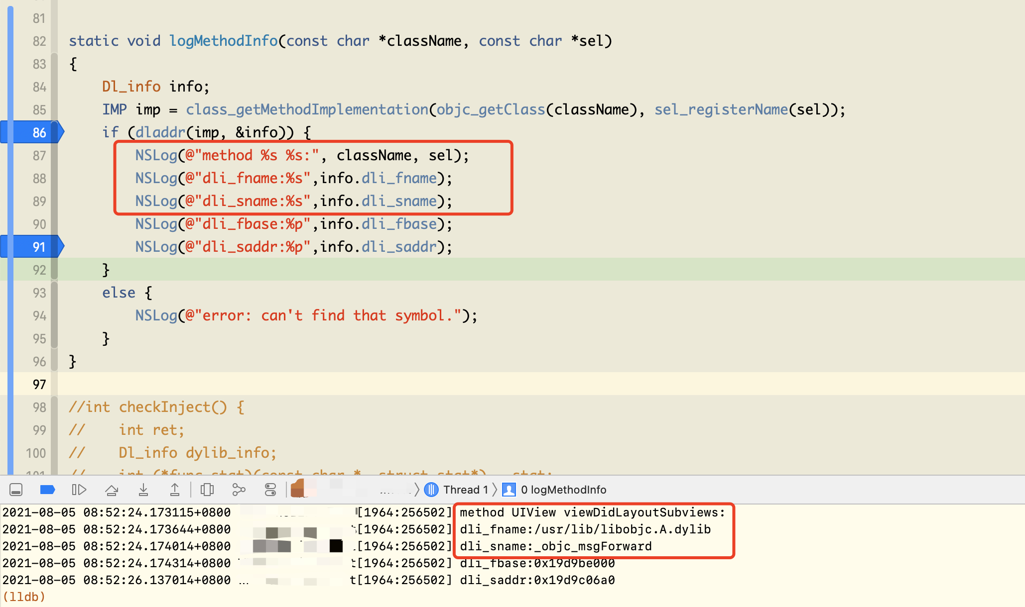Open the Environment Overrides switch icon
Viewport: 1025px width, 607px height.
click(270, 490)
